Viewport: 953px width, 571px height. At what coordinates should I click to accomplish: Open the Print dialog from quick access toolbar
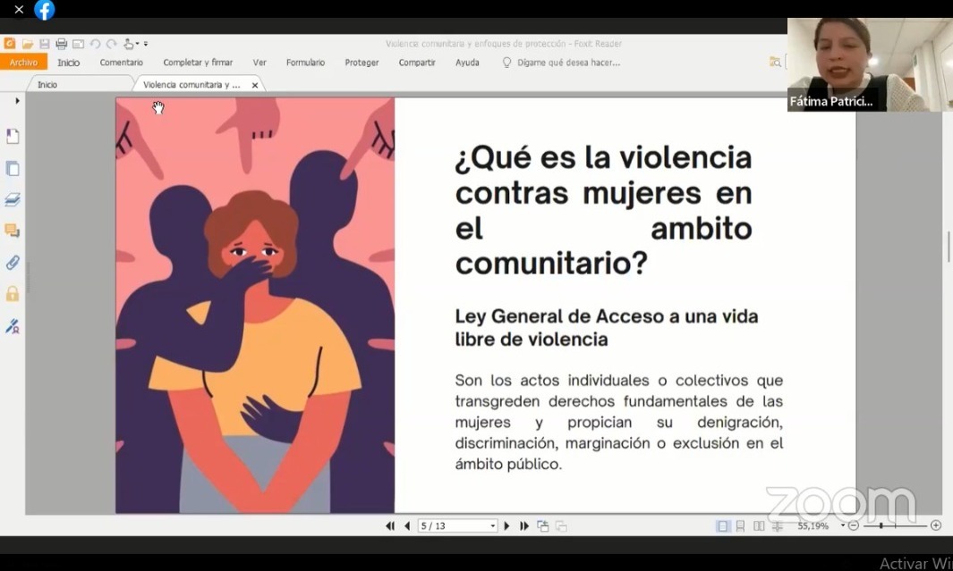click(x=61, y=43)
